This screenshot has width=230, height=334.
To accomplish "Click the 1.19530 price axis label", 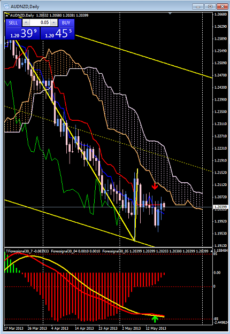I will [x=220, y=234].
